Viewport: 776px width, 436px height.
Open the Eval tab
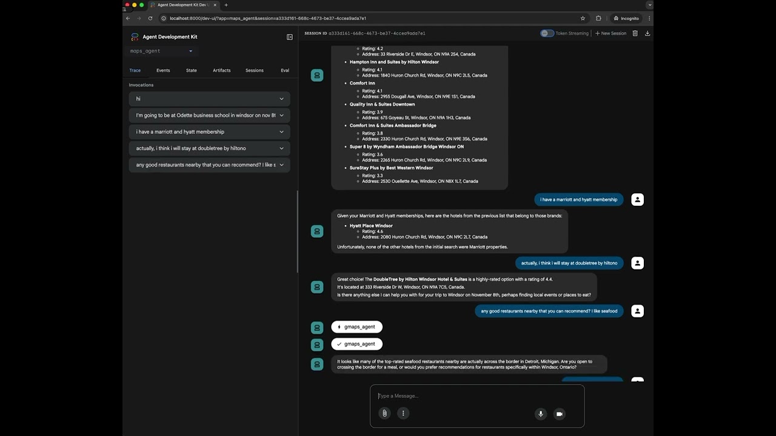point(285,70)
